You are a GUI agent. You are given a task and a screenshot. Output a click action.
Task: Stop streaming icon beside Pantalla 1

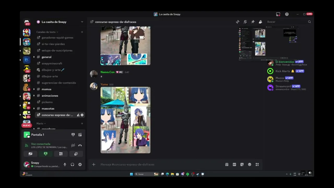(73, 135)
